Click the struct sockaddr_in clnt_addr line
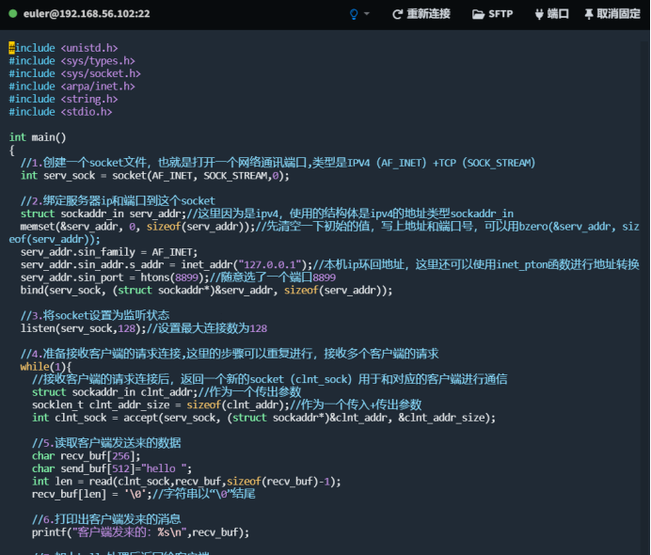This screenshot has height=555, width=651. [167, 392]
